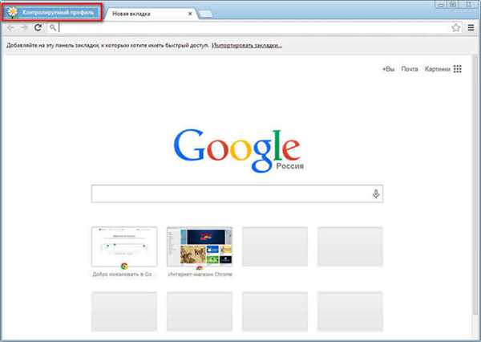Screen dimensions: 481x342
Task: Open the +Вы link
Action: click(388, 69)
